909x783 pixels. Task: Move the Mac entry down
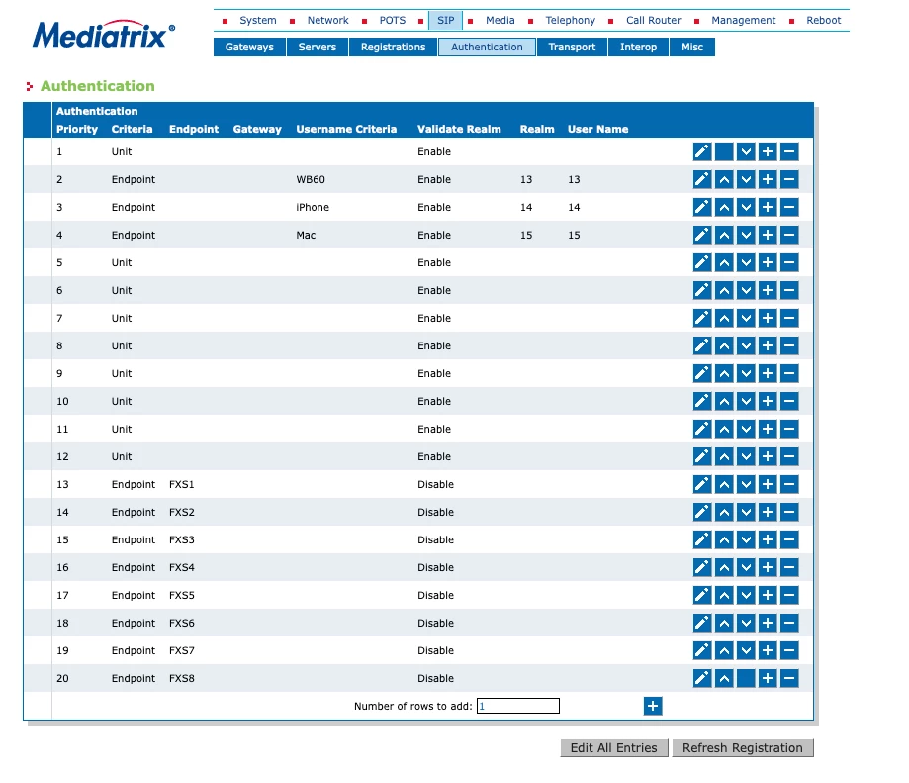click(x=746, y=235)
